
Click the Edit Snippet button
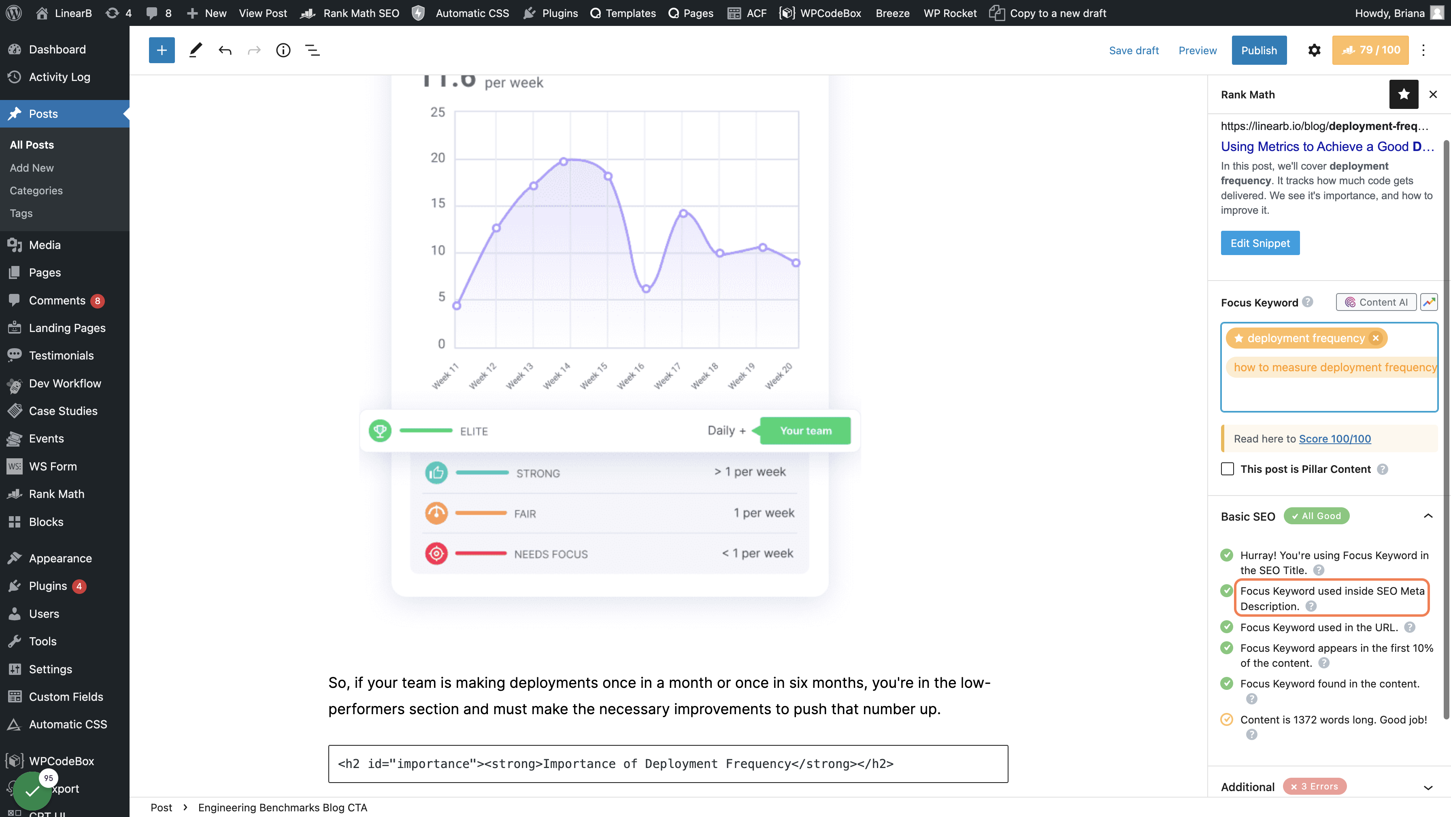tap(1260, 243)
